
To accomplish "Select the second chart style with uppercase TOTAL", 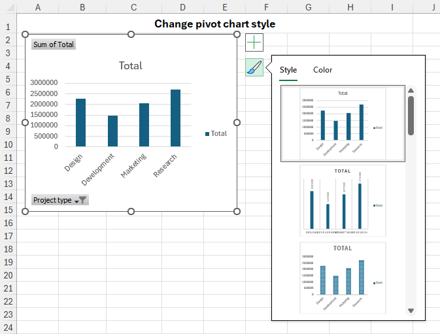I will coord(343,201).
